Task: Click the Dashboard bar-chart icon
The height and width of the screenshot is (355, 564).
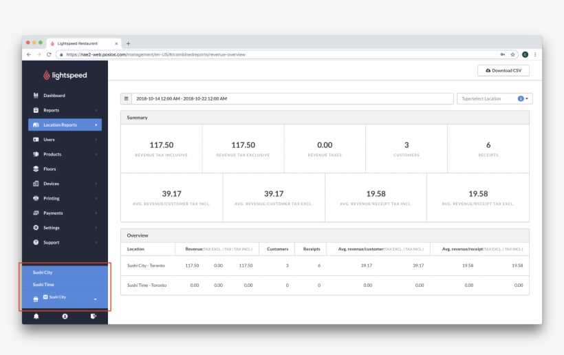Action: (x=36, y=96)
